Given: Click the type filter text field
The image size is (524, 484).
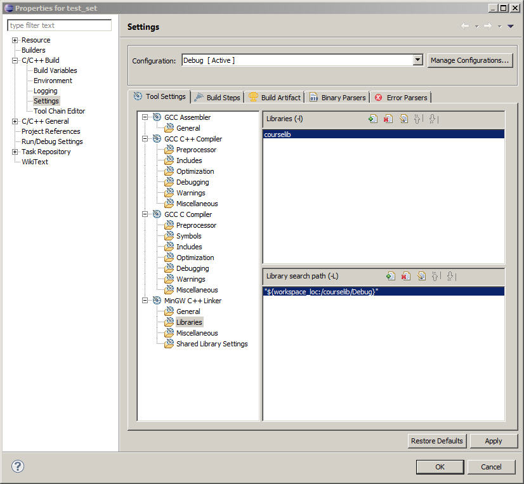Looking at the screenshot, I should (59, 25).
